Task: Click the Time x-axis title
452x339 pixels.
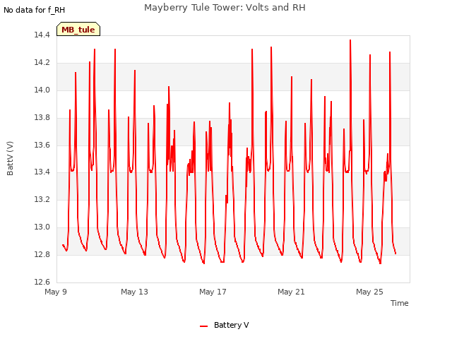Action: pos(399,303)
